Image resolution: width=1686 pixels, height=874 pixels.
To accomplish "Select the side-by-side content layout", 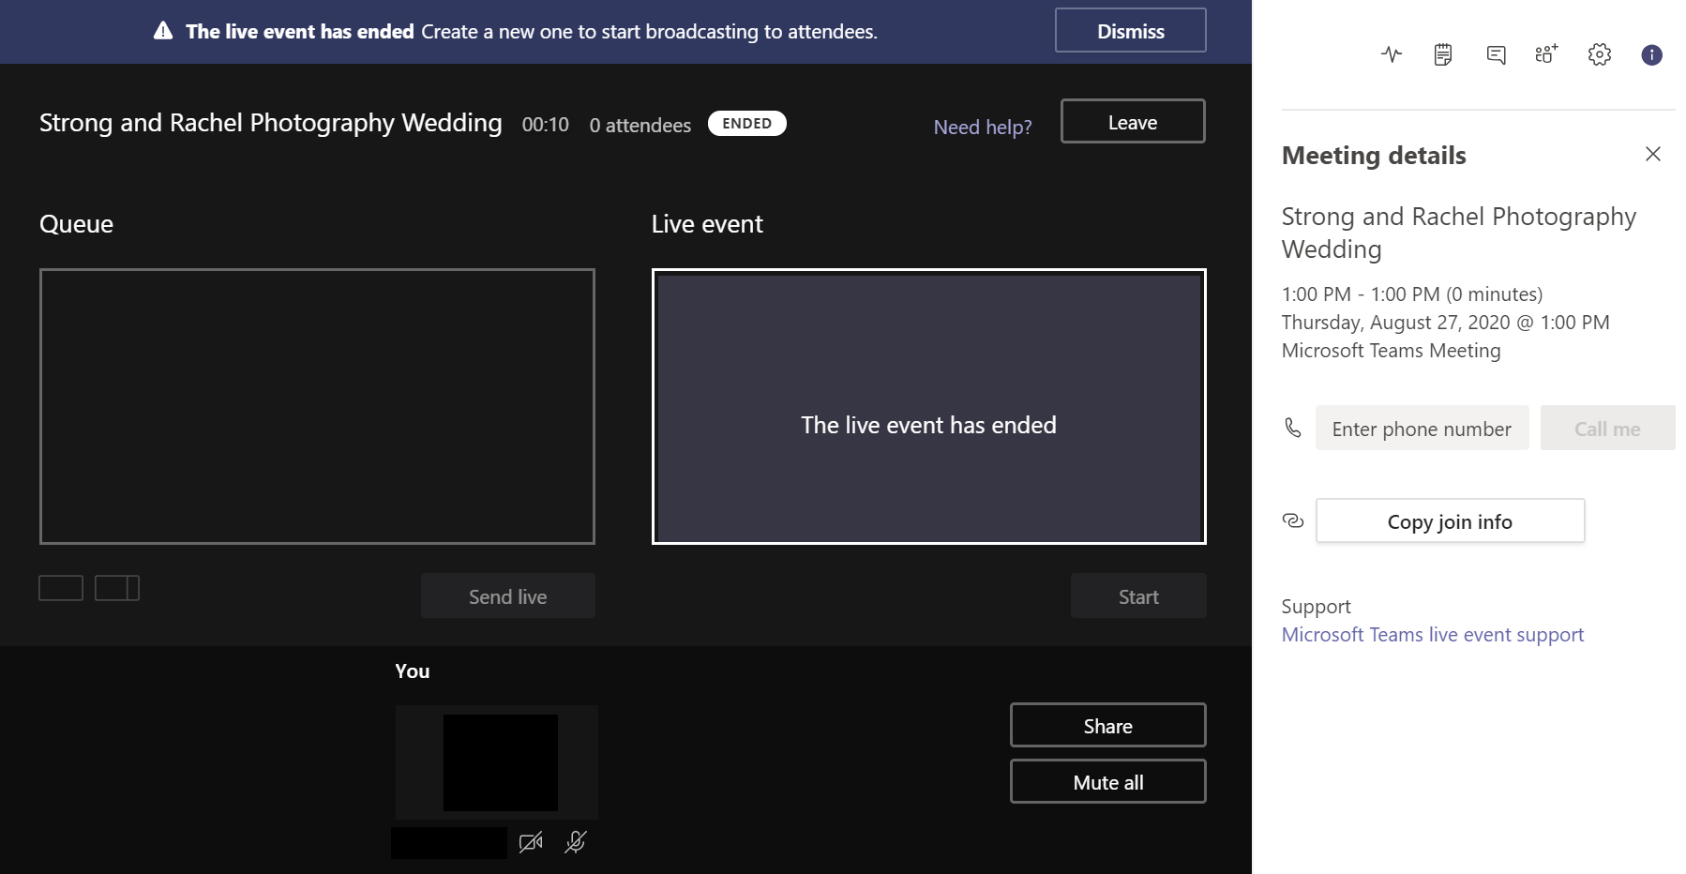I will (x=117, y=588).
